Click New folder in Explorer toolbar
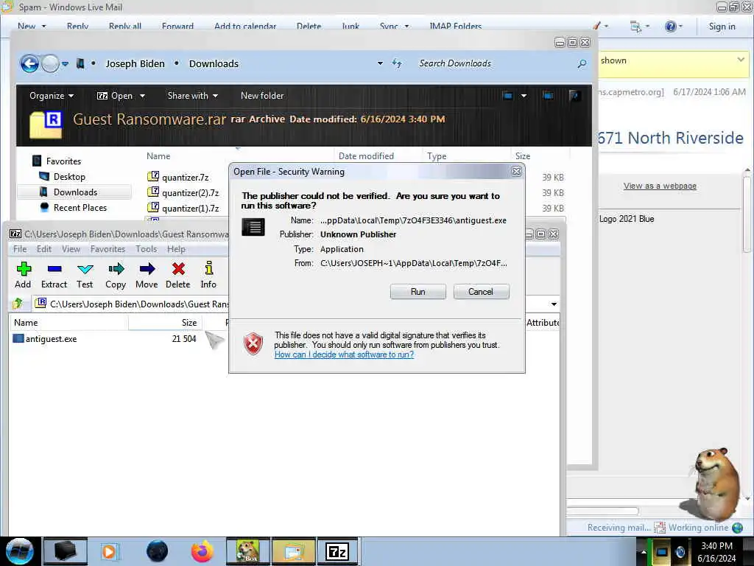Screen dimensions: 754x566 click(x=262, y=96)
